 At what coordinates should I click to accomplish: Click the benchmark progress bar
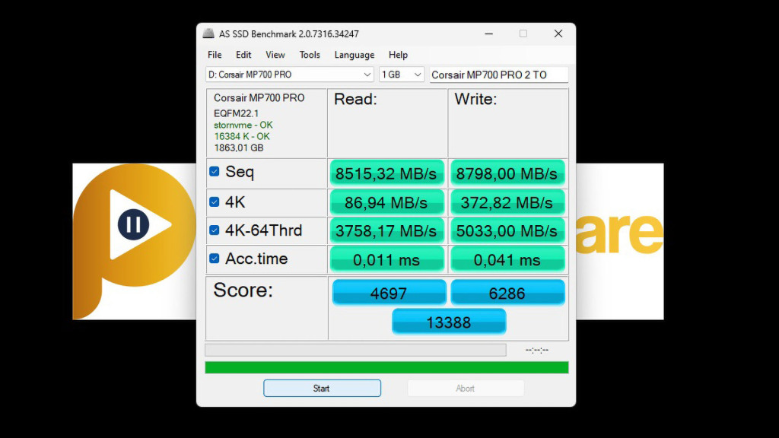click(355, 349)
